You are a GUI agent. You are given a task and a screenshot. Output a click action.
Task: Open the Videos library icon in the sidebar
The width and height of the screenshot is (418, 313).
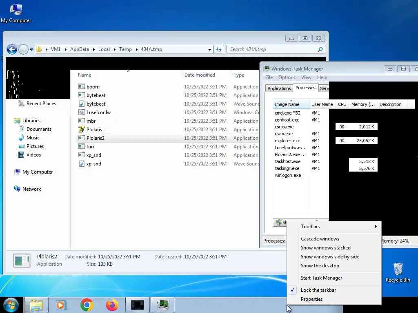(x=21, y=154)
